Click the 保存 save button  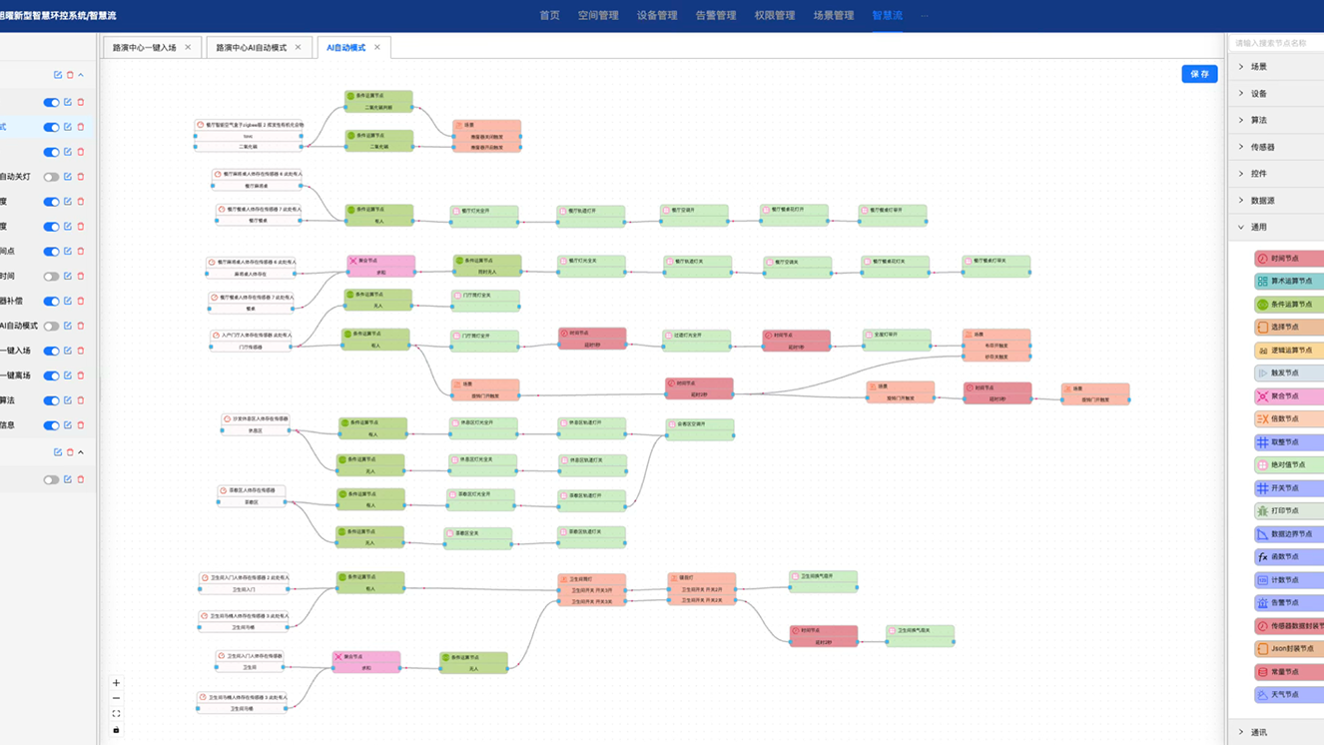[x=1198, y=74]
